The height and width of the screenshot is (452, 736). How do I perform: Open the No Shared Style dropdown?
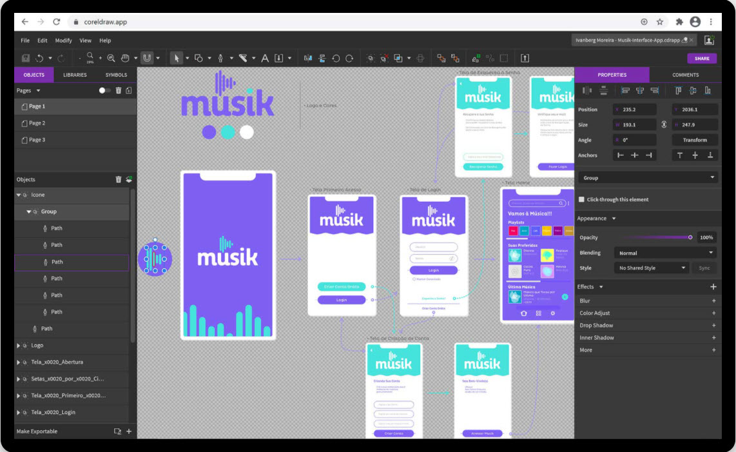pyautogui.click(x=652, y=268)
